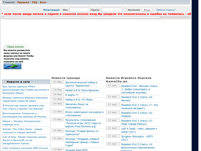
Task: Open the Правила navigation link
Action: [23, 2]
